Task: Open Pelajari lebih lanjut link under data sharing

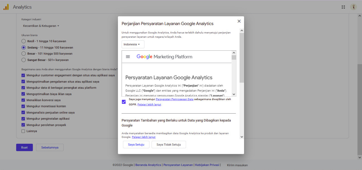Action: point(144,137)
